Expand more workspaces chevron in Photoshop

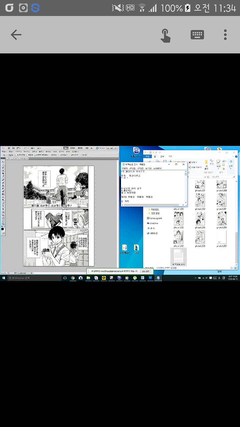pyautogui.click(x=91, y=148)
